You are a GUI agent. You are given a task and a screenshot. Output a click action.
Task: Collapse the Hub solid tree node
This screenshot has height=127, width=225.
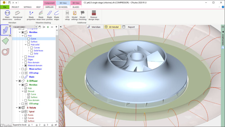click(x=25, y=45)
